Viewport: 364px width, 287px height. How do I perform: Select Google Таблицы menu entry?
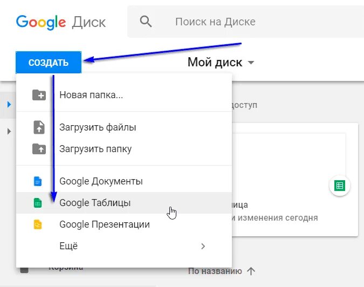pos(124,203)
